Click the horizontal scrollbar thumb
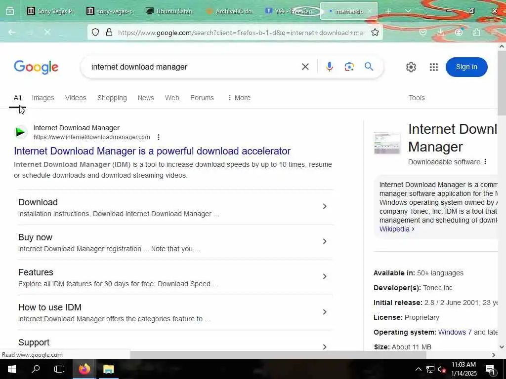 point(278,355)
